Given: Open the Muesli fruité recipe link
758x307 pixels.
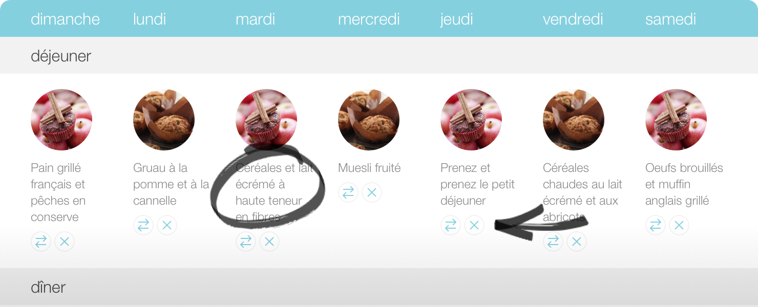Looking at the screenshot, I should point(369,168).
